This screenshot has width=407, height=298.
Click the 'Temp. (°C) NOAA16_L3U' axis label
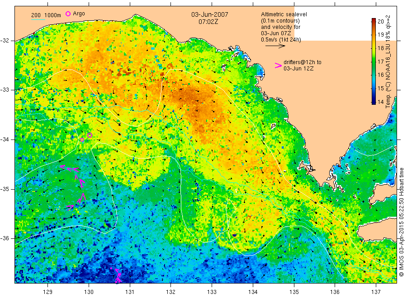(388, 76)
